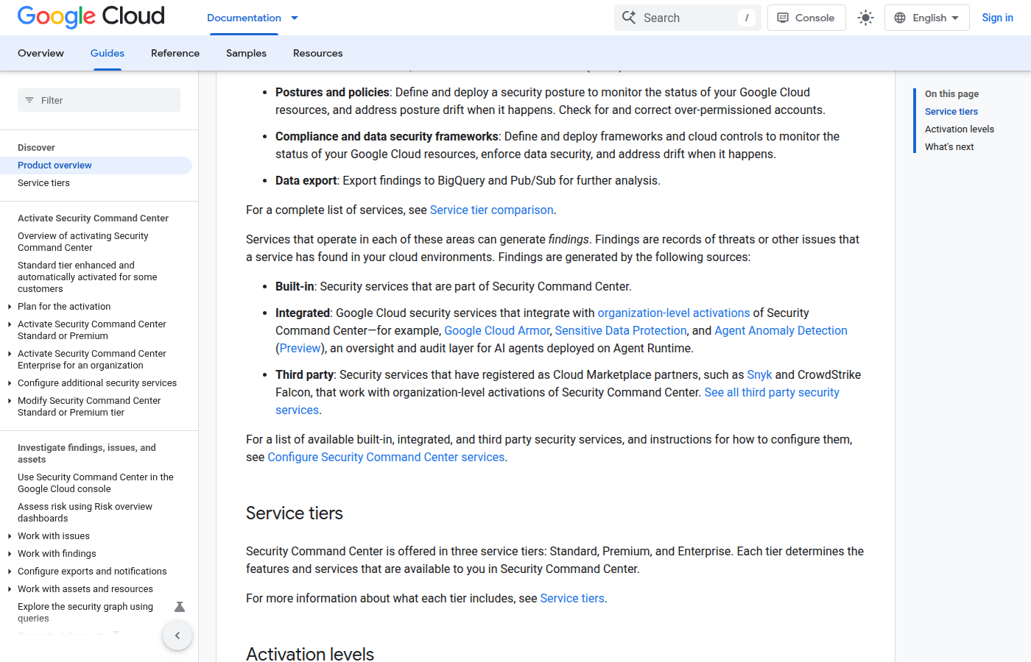Click the globe language icon

click(x=900, y=18)
